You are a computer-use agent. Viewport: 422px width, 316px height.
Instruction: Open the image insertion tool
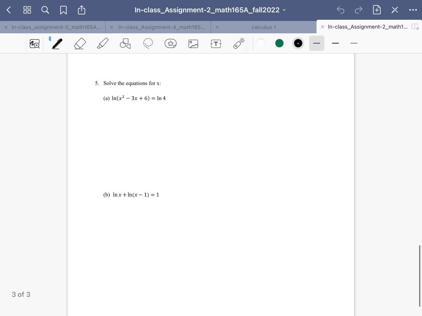(x=193, y=43)
